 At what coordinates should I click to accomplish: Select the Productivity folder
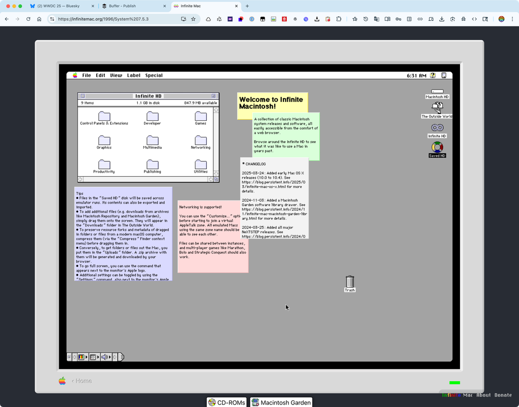click(x=104, y=167)
